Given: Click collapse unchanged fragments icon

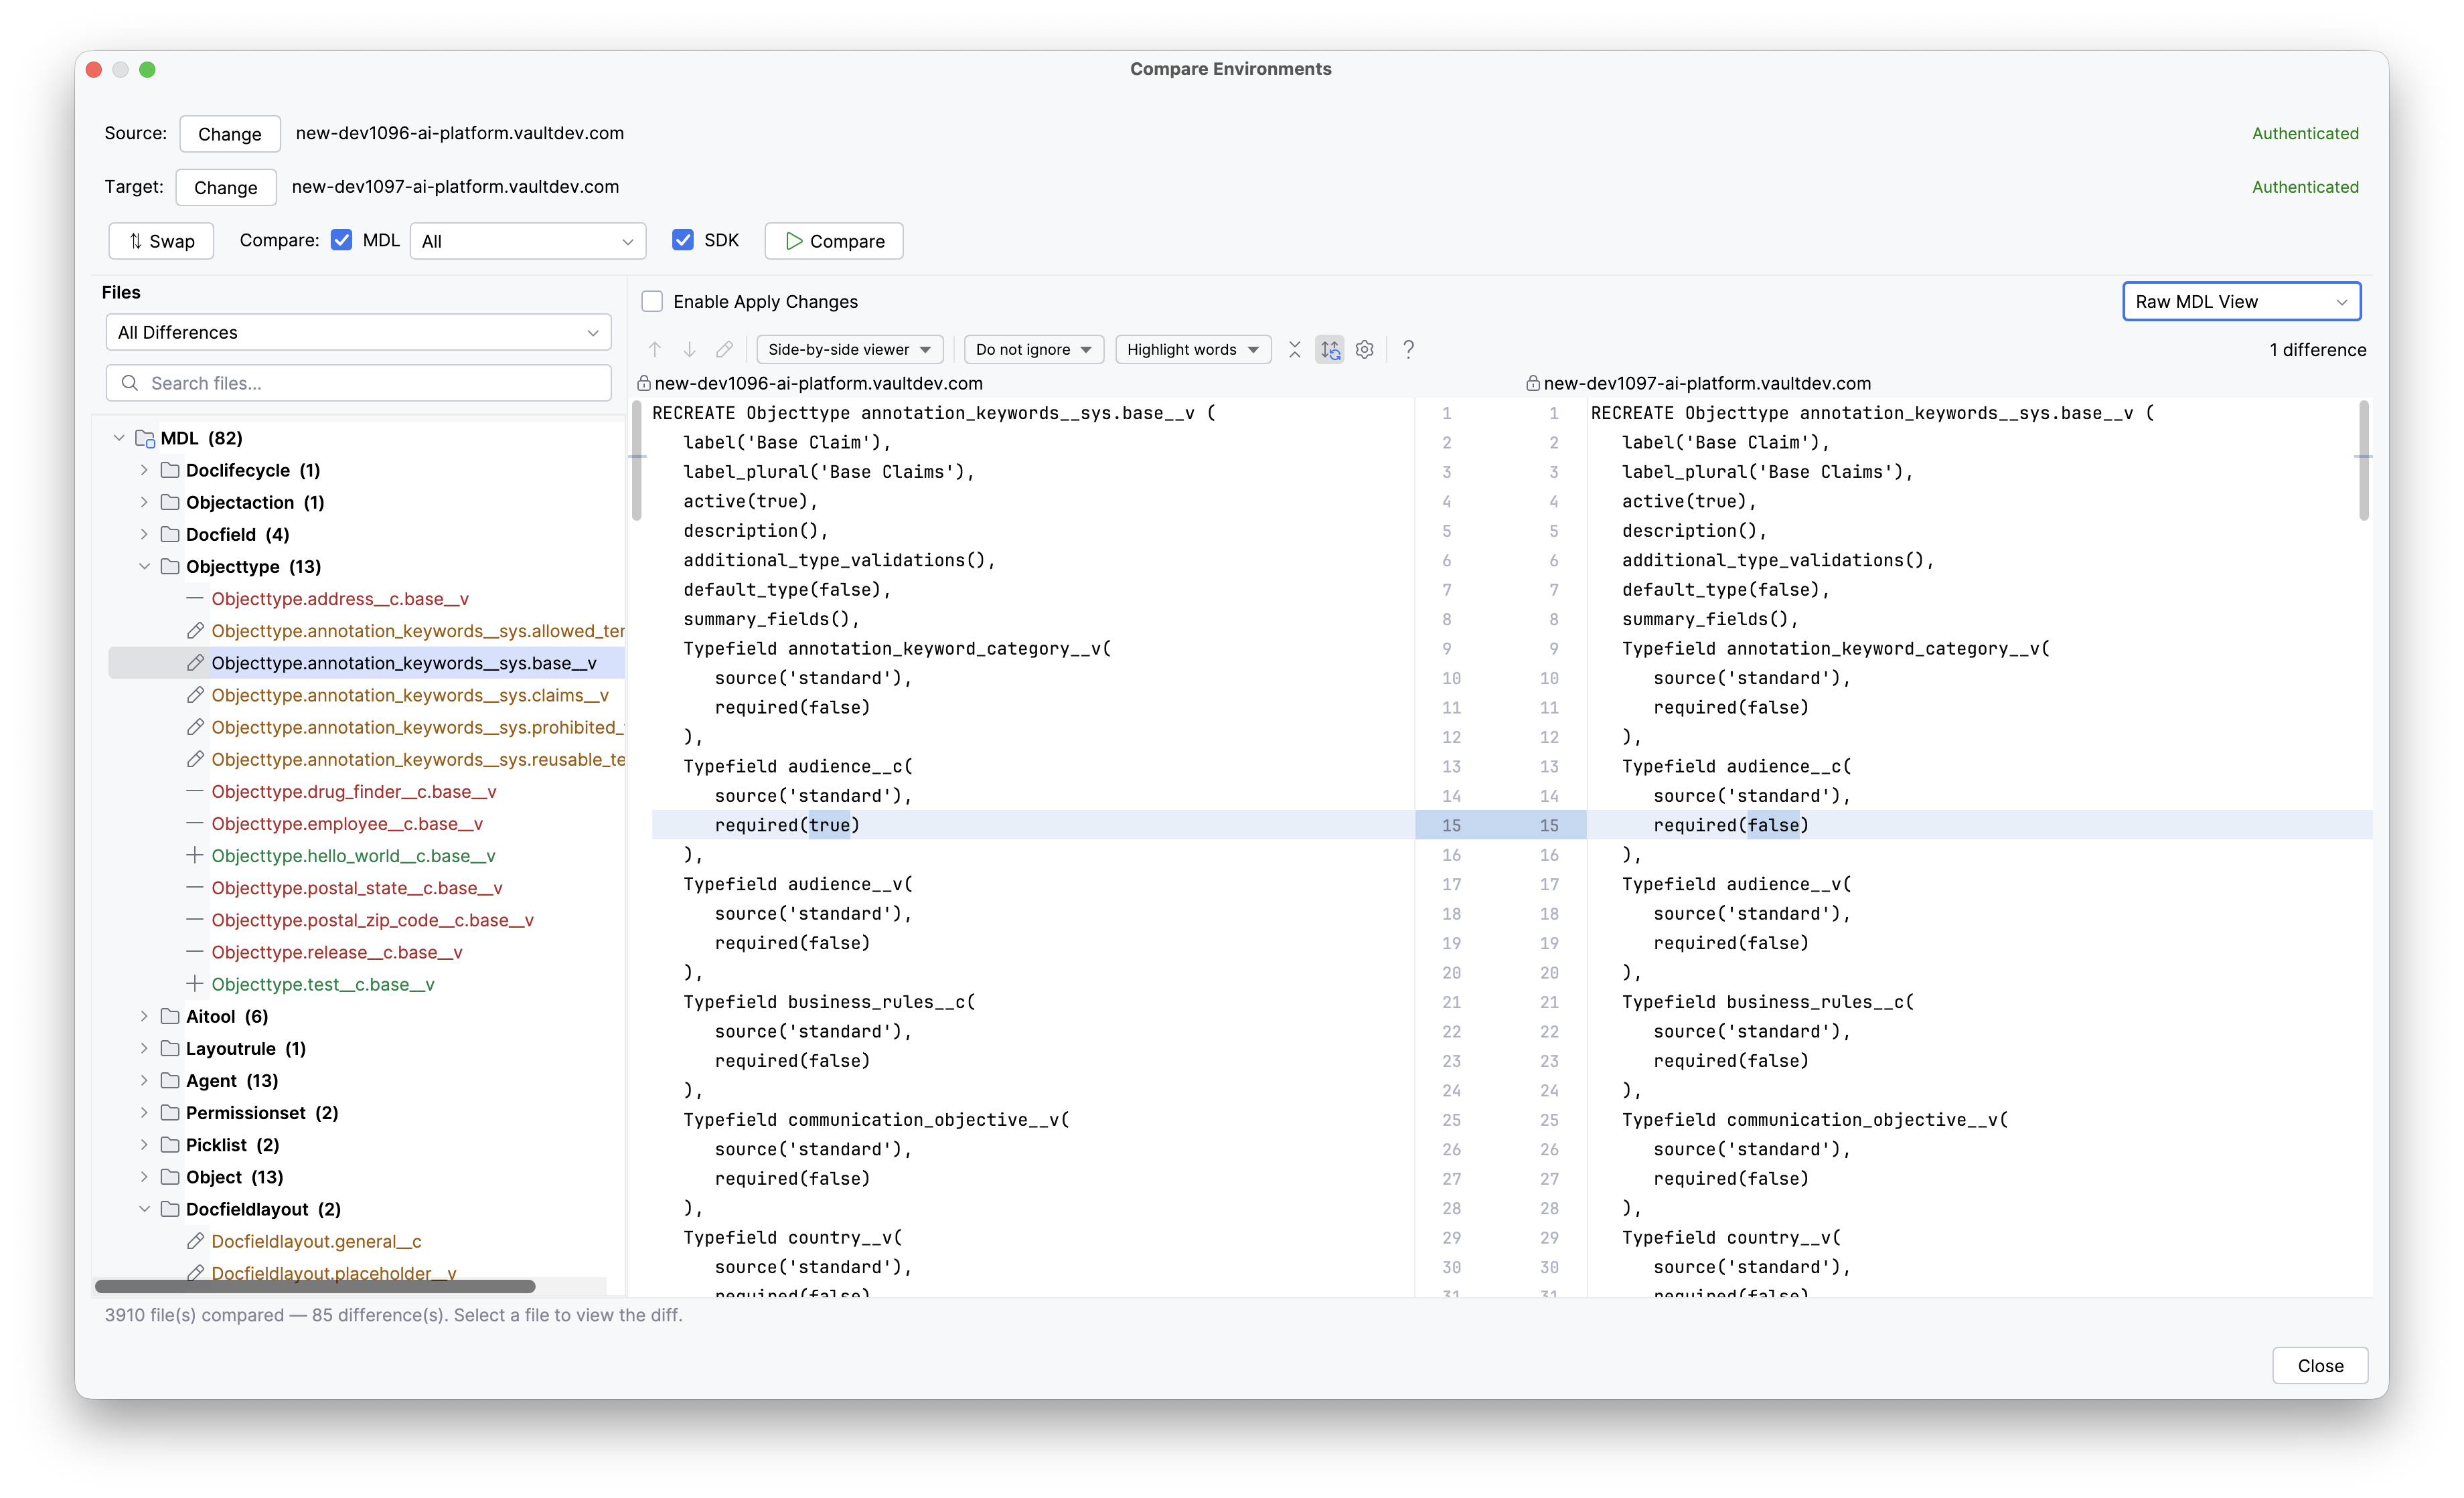Looking at the screenshot, I should (x=1294, y=349).
